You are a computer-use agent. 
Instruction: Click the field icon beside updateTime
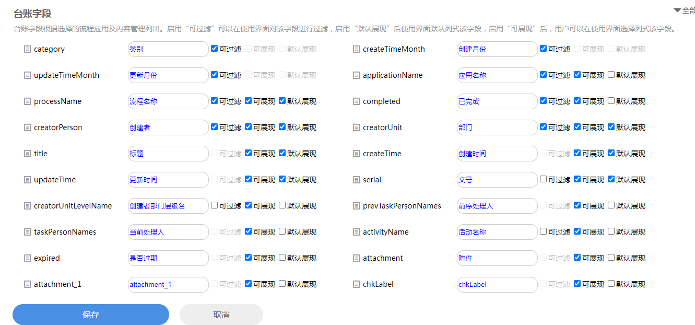click(28, 180)
